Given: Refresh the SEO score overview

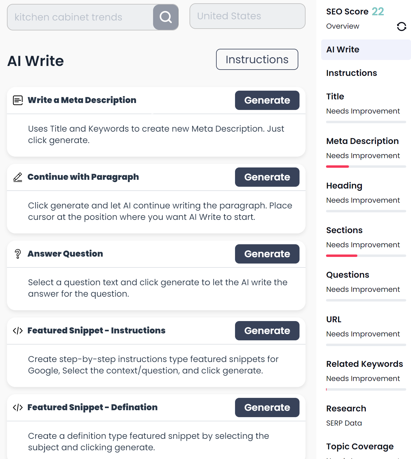Looking at the screenshot, I should tap(401, 27).
